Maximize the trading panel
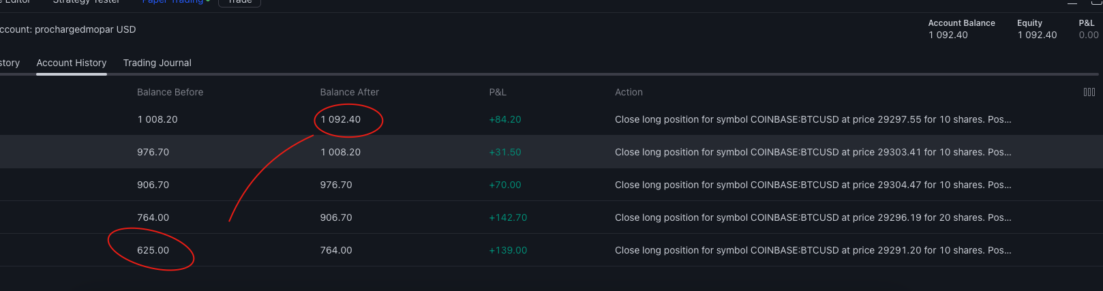 point(1096,3)
